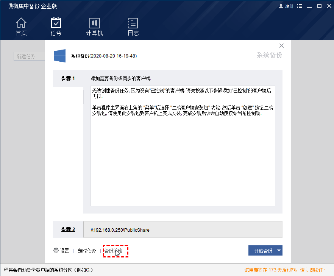
Task: Expand the 步骤 1 section
Action: pyautogui.click(x=69, y=78)
